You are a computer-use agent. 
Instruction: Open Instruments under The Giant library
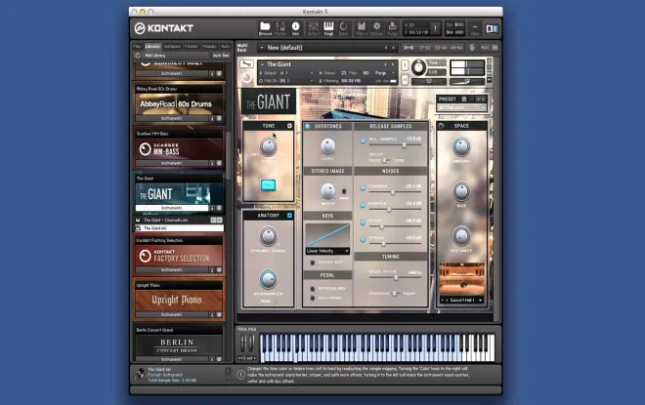(172, 208)
